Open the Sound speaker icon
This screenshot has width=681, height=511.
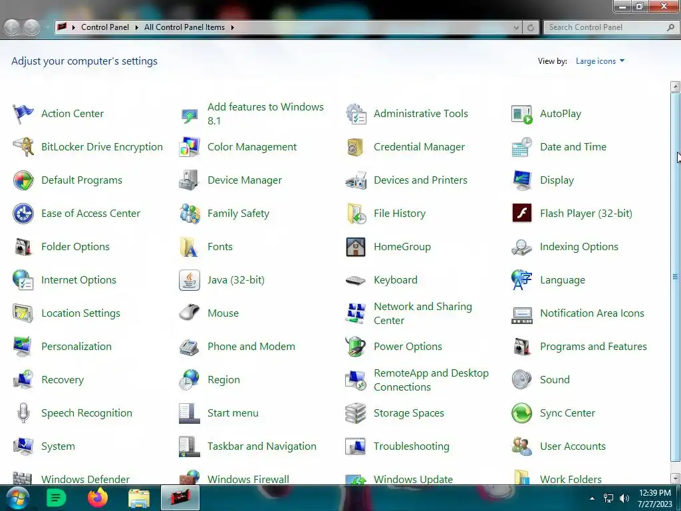pos(521,380)
